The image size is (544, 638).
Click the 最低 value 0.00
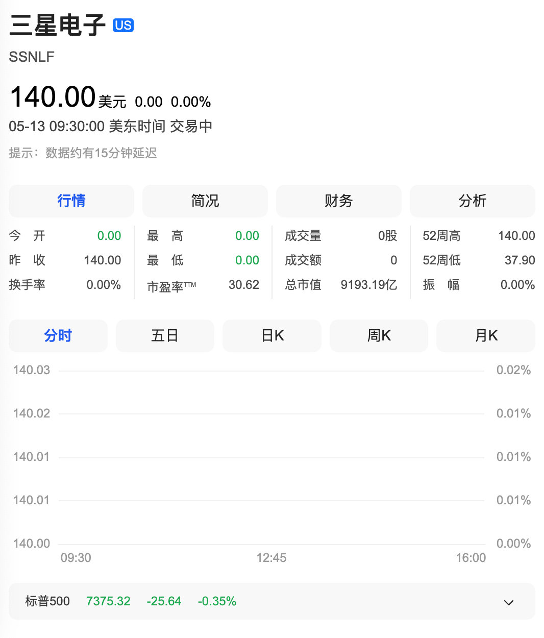[247, 260]
